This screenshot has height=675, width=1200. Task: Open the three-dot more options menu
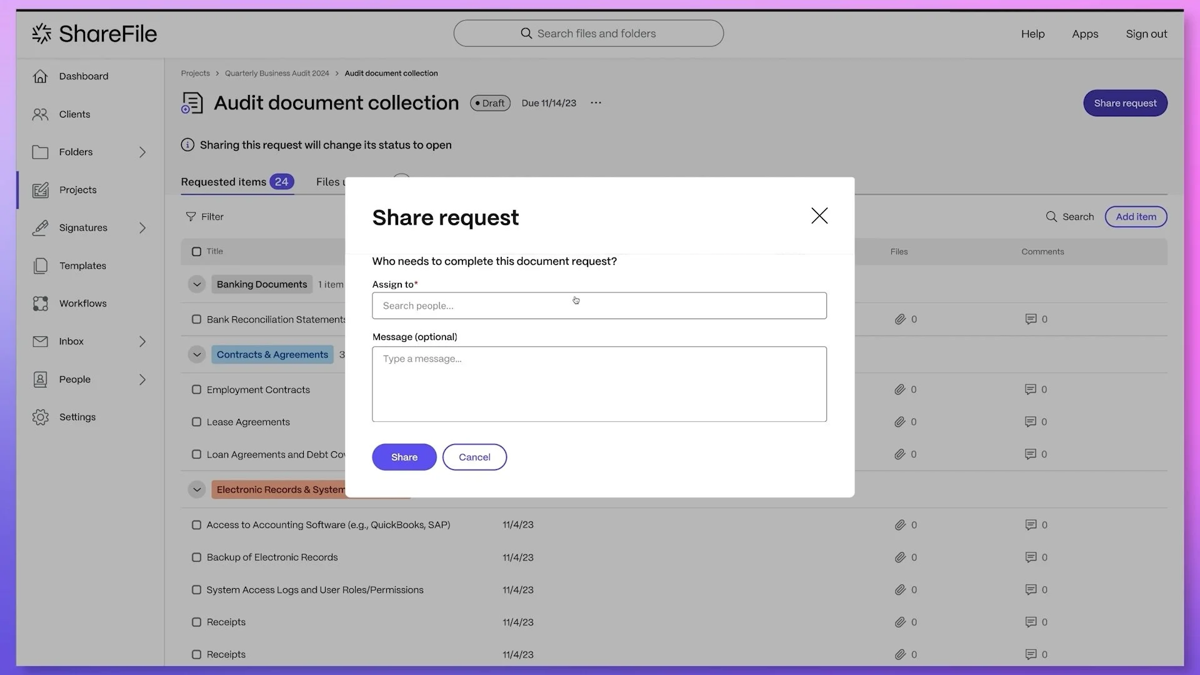(596, 103)
